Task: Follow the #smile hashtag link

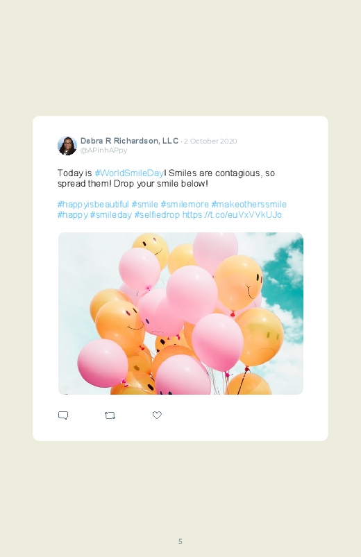Action: pyautogui.click(x=145, y=205)
